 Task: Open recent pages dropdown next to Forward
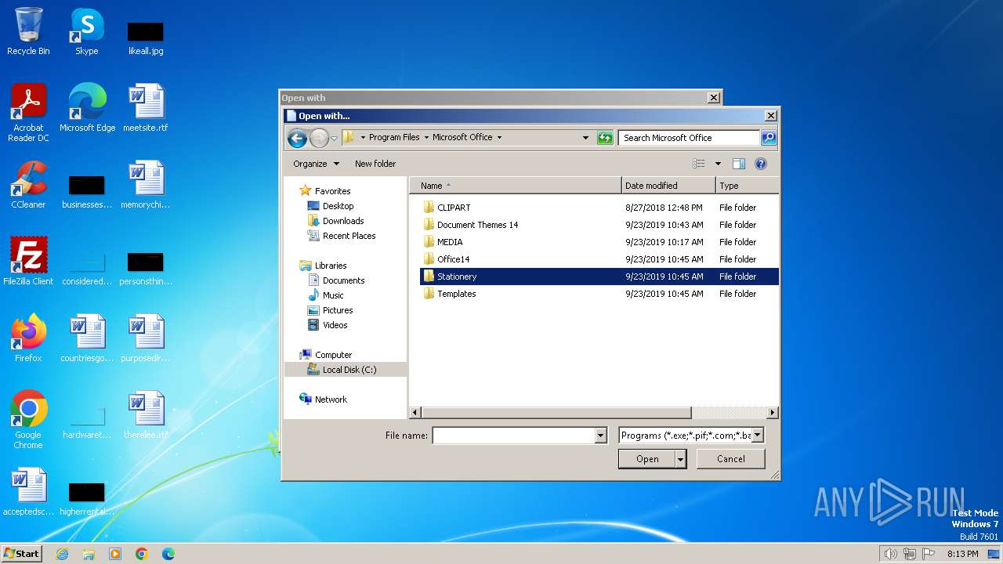334,139
